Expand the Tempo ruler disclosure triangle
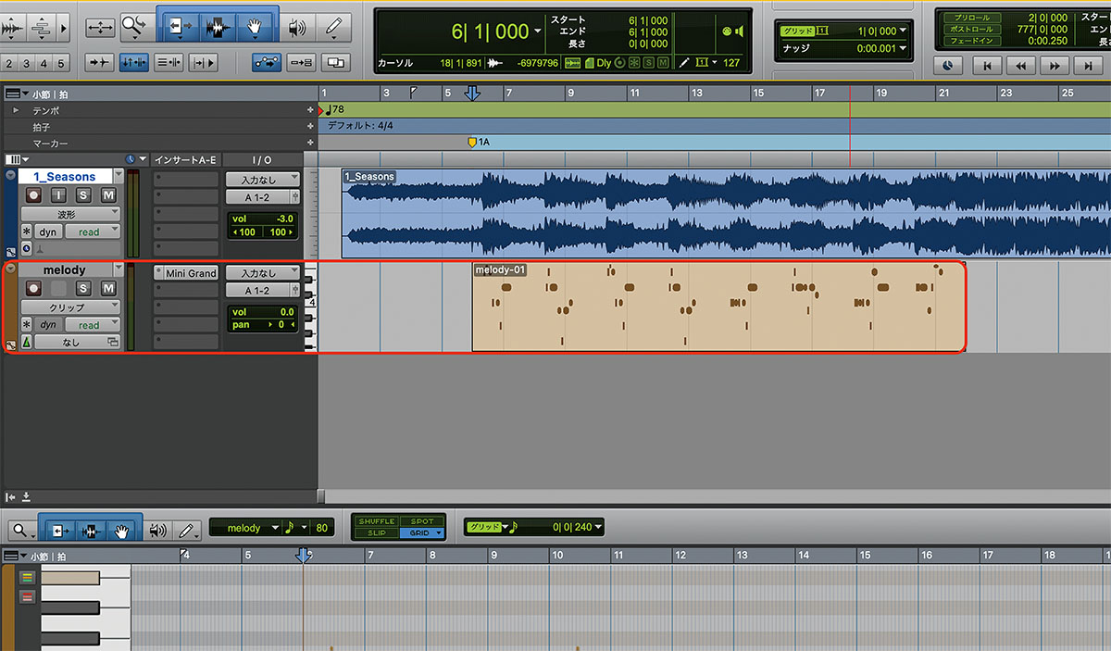The width and height of the screenshot is (1111, 651). [x=15, y=110]
